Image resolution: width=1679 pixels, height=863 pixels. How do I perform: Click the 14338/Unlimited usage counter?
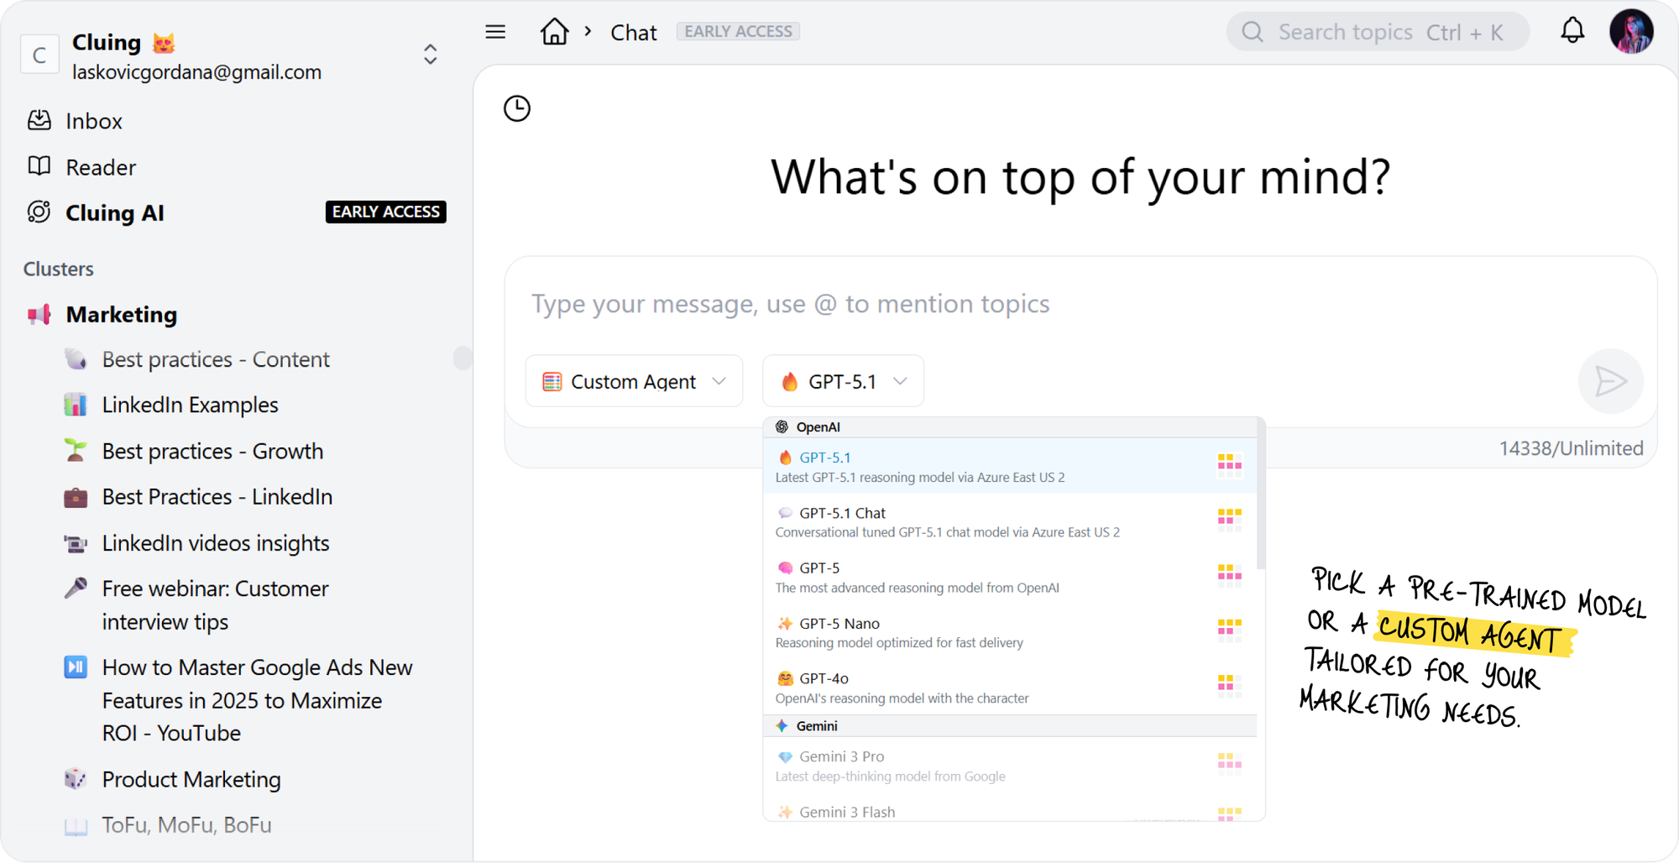pyautogui.click(x=1571, y=448)
